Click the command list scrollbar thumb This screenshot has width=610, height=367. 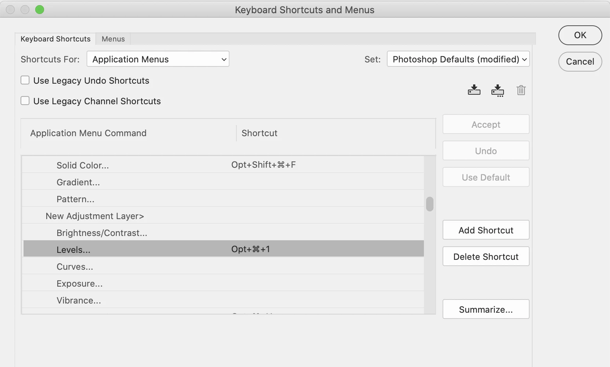pyautogui.click(x=430, y=204)
